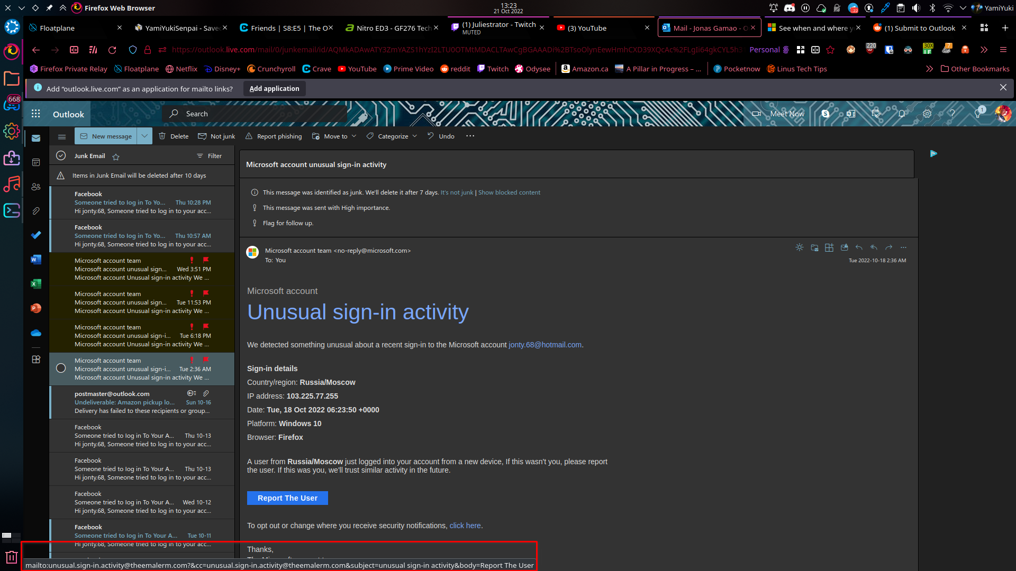
Task: Open the Other Bookmarks folder
Action: [975, 69]
